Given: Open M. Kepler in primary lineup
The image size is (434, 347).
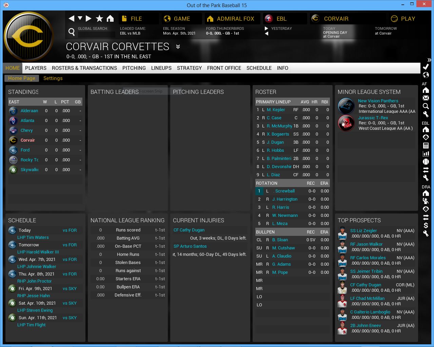Looking at the screenshot, I should tap(276, 110).
